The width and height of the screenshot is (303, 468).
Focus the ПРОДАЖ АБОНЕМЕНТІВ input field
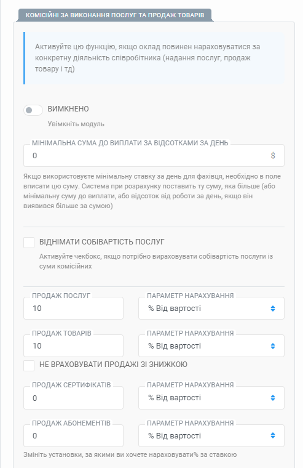73,436
